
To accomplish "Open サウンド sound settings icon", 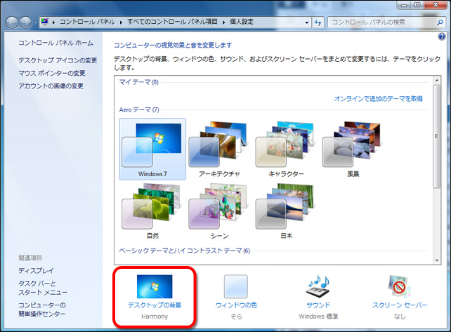I will tap(318, 288).
